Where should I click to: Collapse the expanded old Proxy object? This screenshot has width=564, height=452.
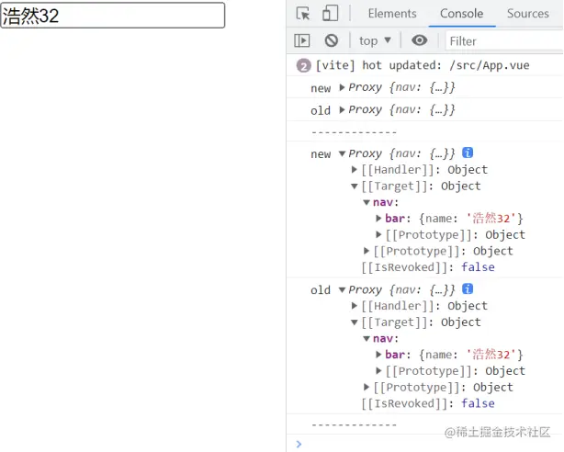342,289
